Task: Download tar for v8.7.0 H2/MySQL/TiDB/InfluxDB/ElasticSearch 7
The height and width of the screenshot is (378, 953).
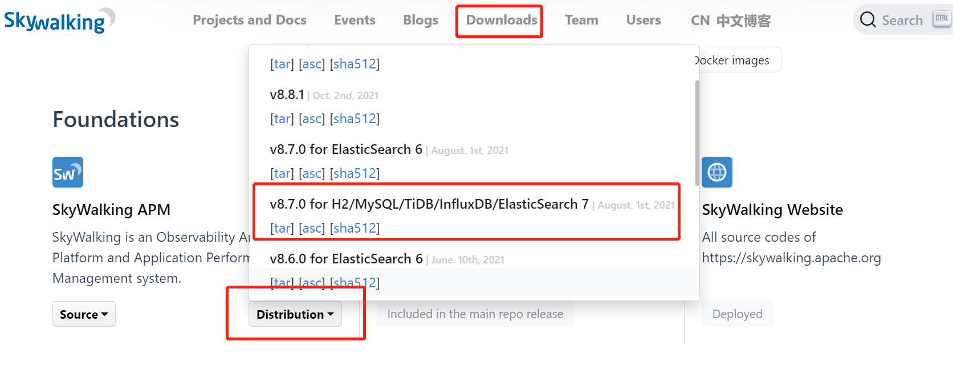Action: pos(282,228)
